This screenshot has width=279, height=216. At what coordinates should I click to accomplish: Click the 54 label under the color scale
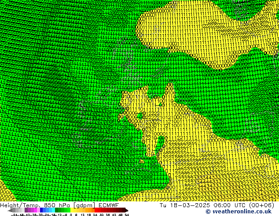(127, 215)
